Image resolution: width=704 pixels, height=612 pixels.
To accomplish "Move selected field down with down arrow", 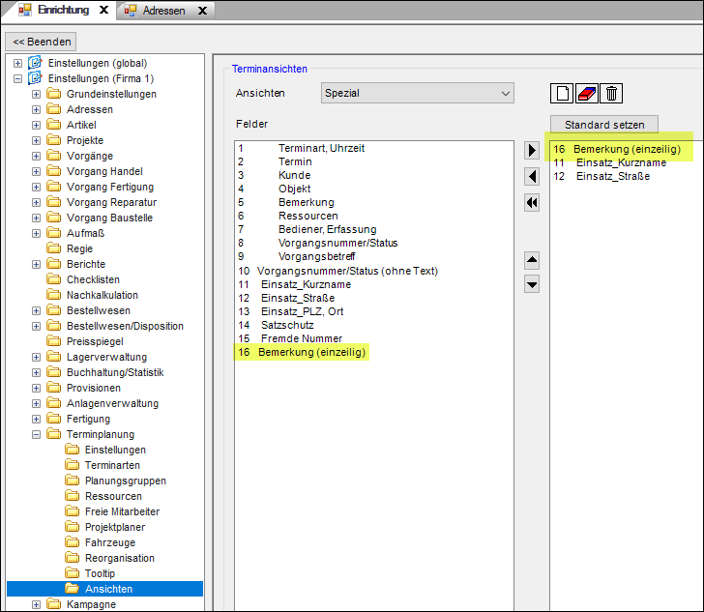I will click(x=532, y=284).
